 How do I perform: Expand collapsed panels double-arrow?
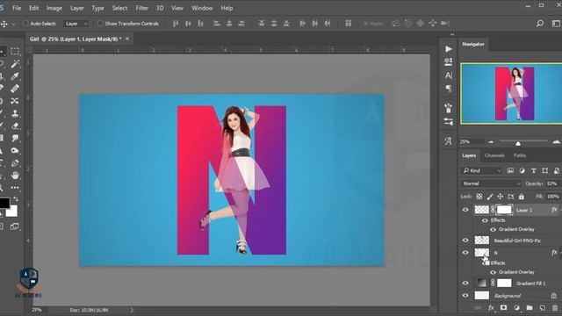(452, 34)
